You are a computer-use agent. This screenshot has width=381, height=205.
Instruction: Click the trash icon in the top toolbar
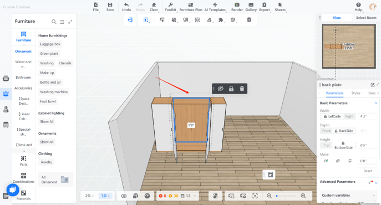(249, 20)
